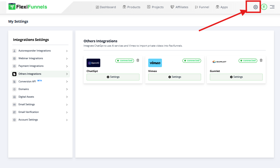Click the Others Integrations document icon
The height and width of the screenshot is (168, 280).
tap(15, 74)
